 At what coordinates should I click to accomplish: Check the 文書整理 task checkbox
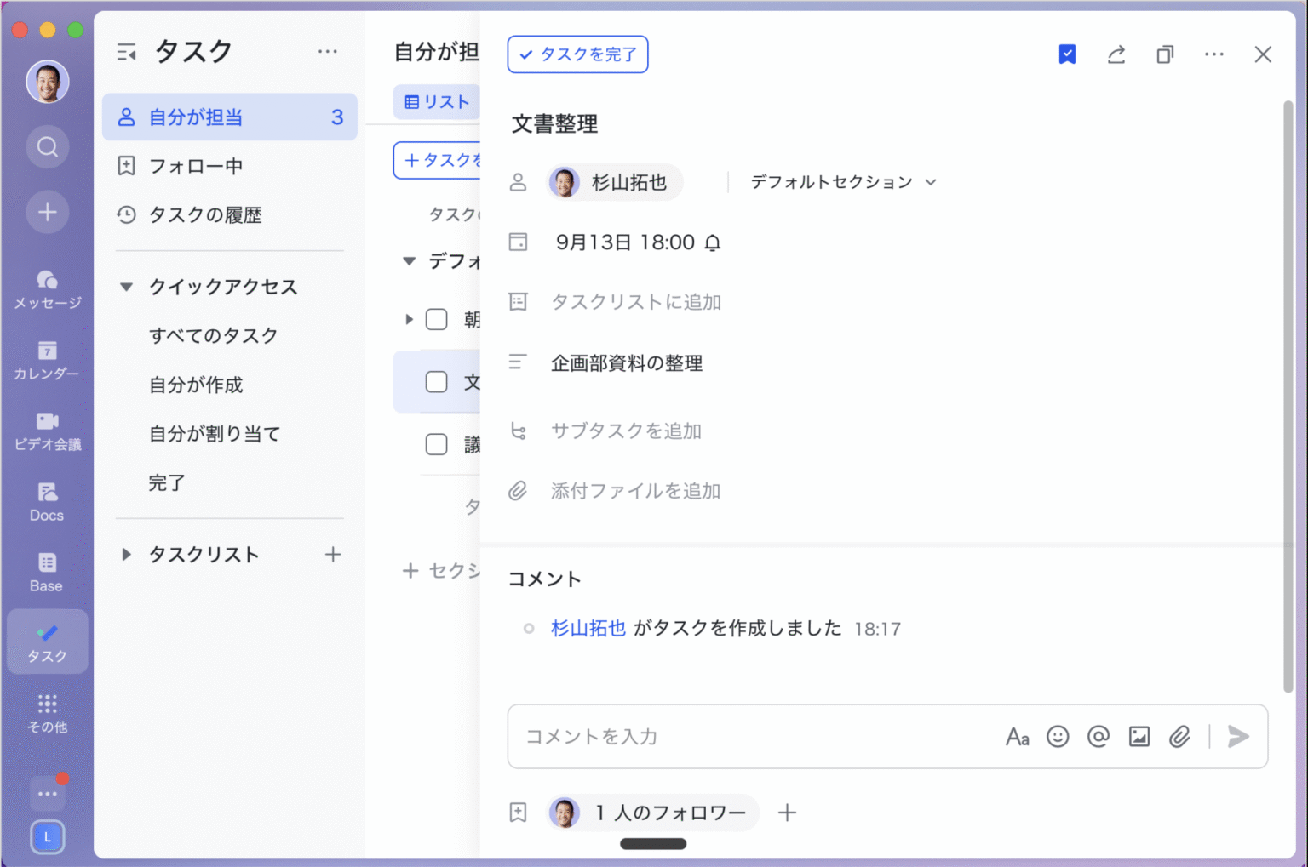[436, 382]
